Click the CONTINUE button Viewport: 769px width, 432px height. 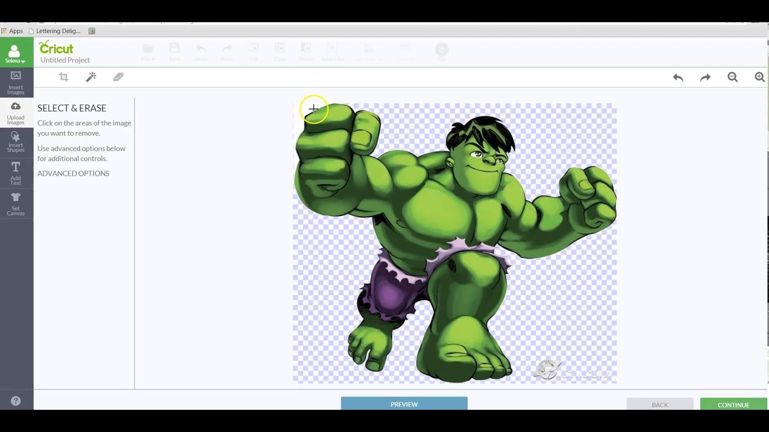(x=734, y=404)
